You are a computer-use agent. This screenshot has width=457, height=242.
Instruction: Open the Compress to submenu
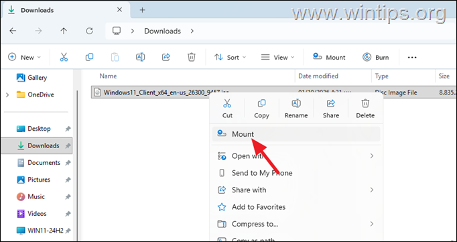pos(296,224)
